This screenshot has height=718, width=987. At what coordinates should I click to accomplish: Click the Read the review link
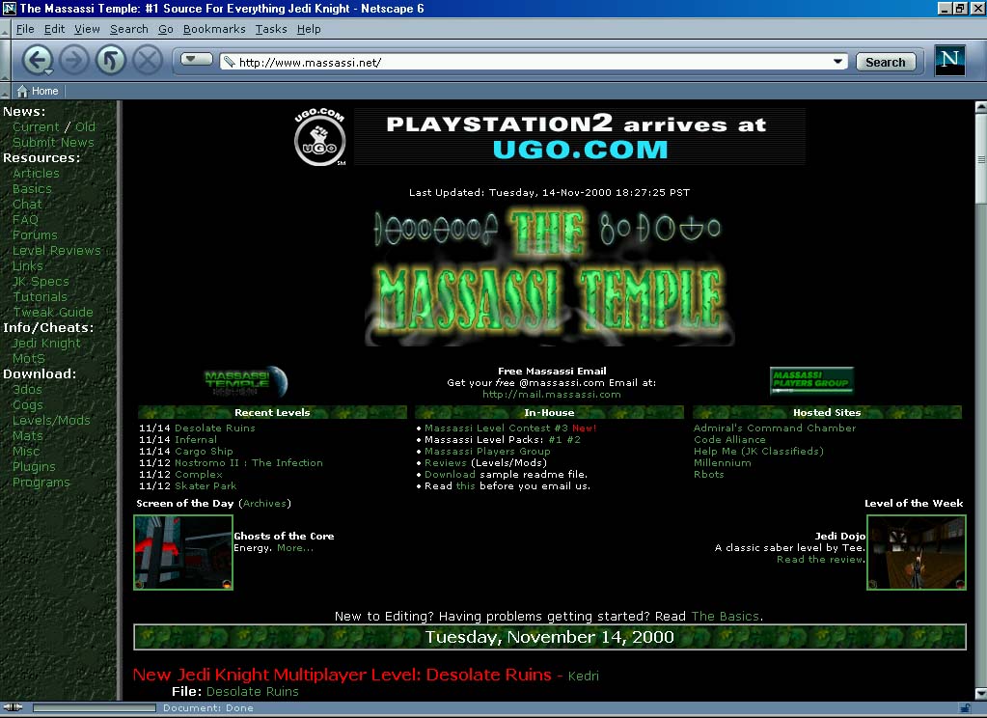coord(820,560)
